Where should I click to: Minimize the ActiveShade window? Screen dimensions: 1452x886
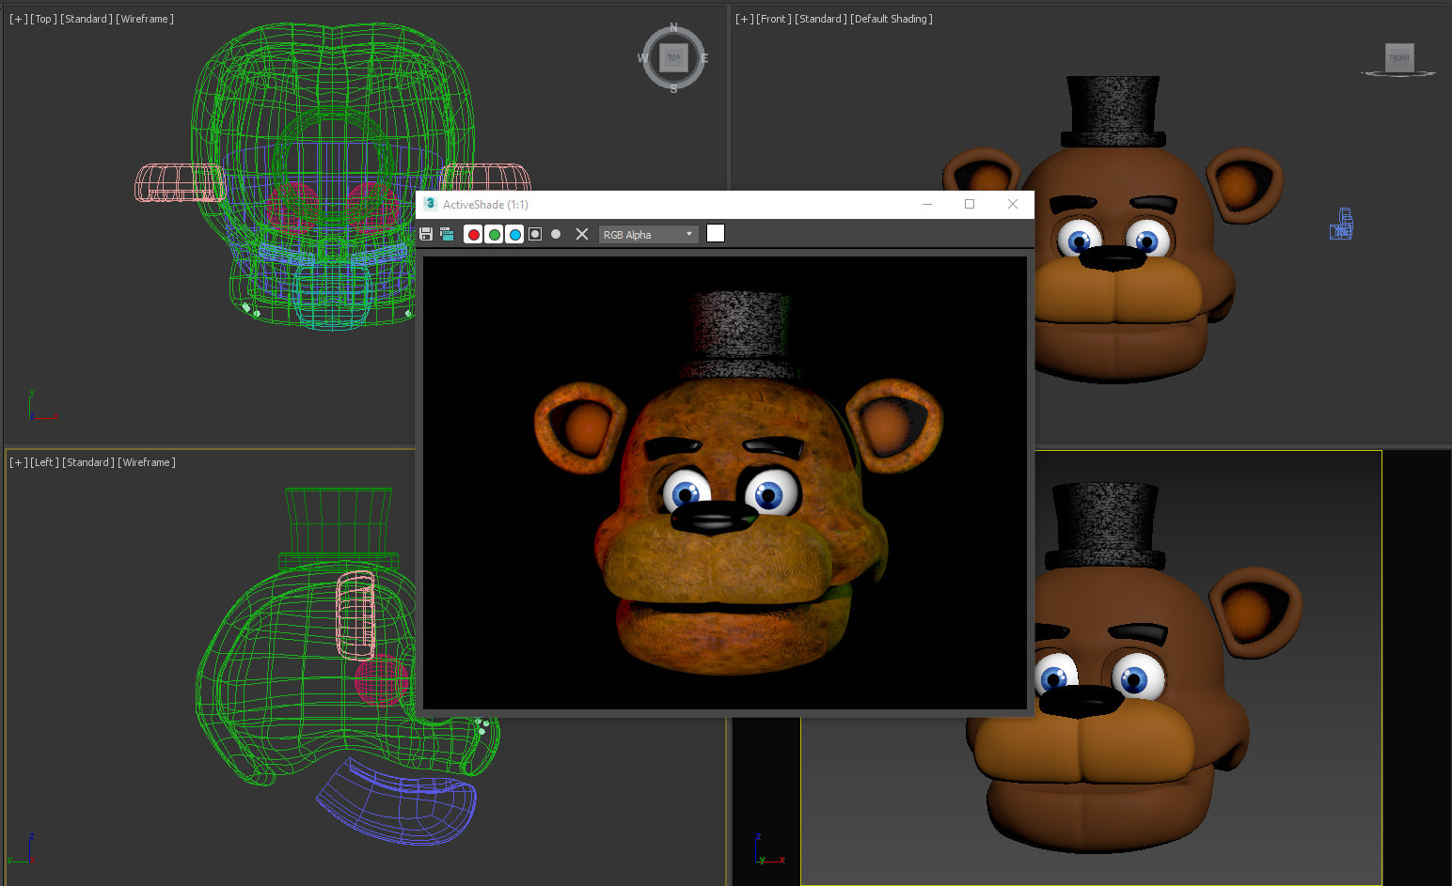[x=927, y=204]
